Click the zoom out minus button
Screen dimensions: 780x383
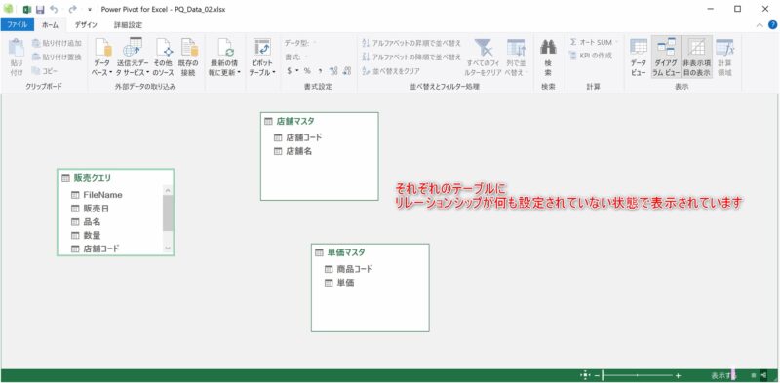(x=597, y=376)
